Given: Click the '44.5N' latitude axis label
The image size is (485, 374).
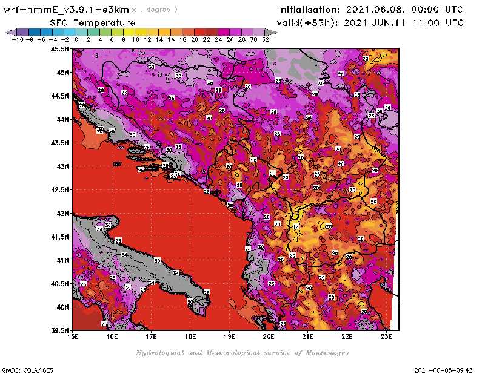Looking at the screenshot, I should [60, 96].
